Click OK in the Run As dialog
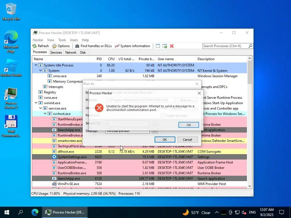The height and width of the screenshot is (218, 291). 165,140
